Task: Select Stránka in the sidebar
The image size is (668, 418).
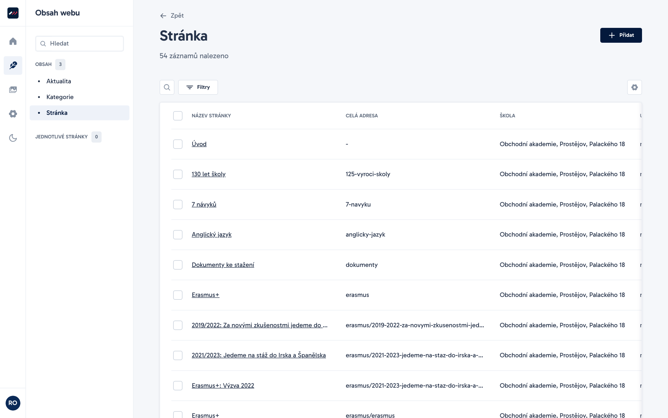Action: 79,113
